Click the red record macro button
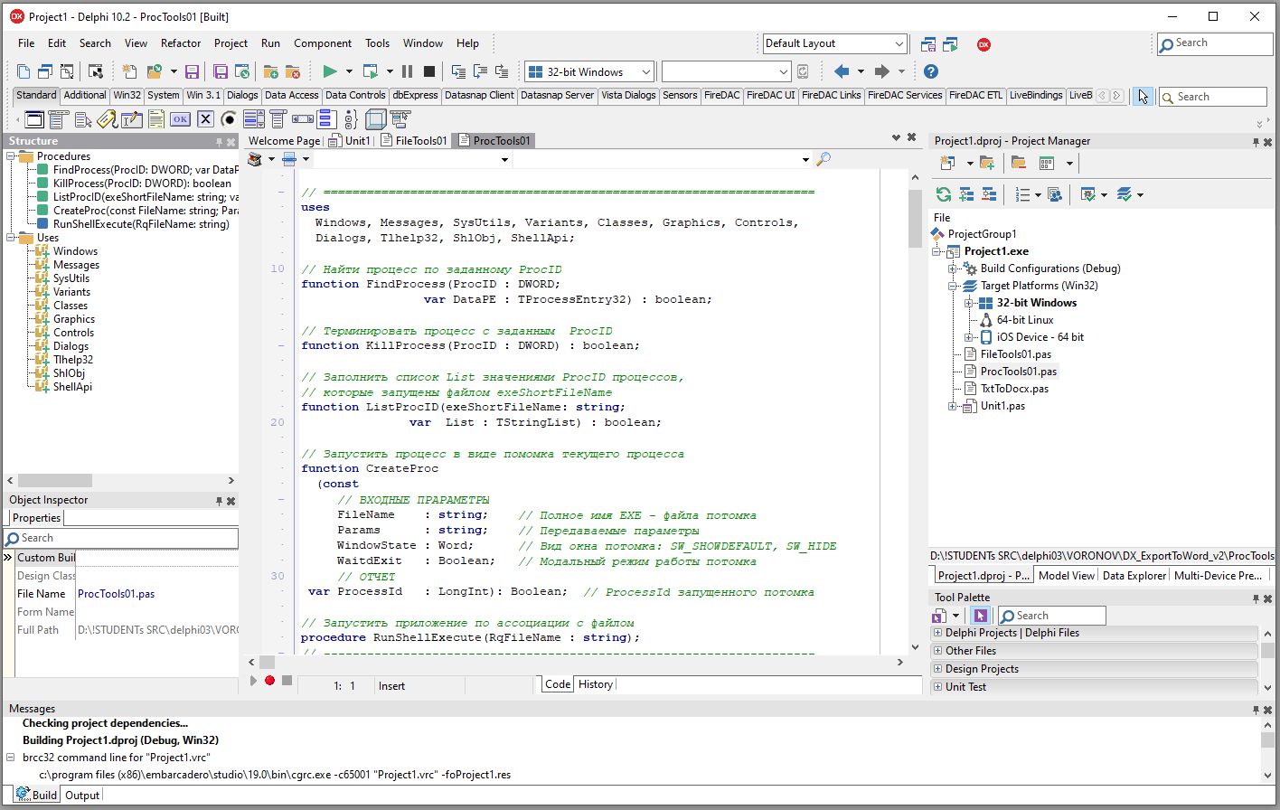Screen dimensions: 1280x810 [269, 681]
